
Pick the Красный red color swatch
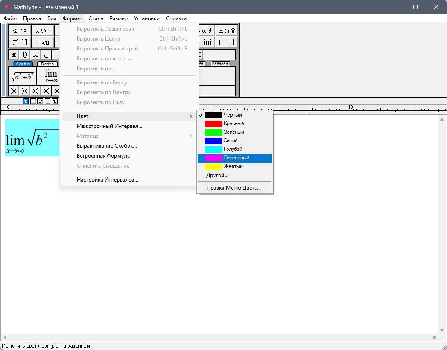point(213,124)
